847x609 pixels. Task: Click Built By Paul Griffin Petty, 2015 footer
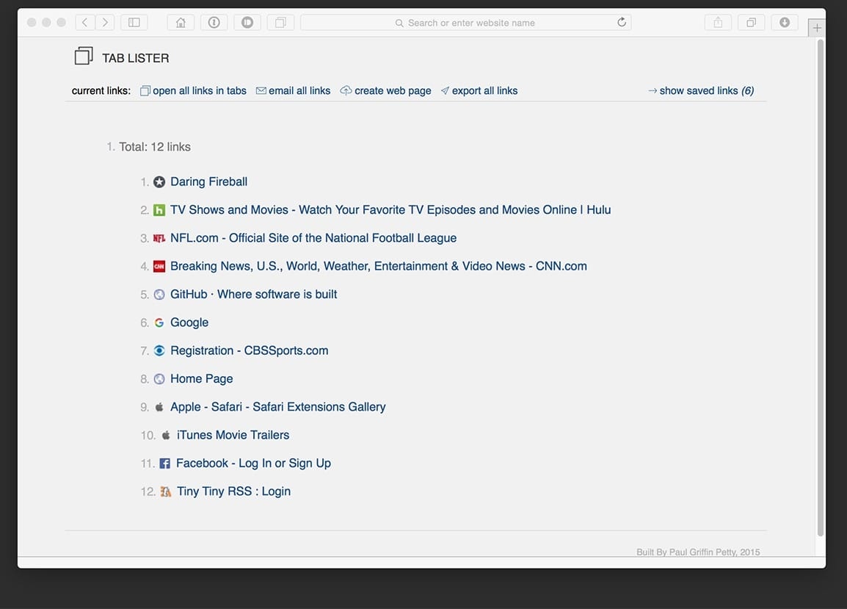pyautogui.click(x=698, y=552)
